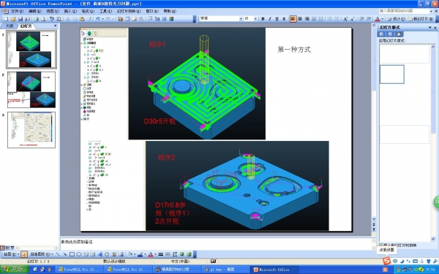439x274 pixels.
Task: Open the font size dropdown
Action: (x=255, y=19)
